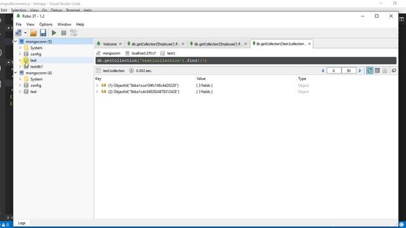The image size is (406, 228).
Task: Go to next results page arrow
Action: click(x=360, y=70)
